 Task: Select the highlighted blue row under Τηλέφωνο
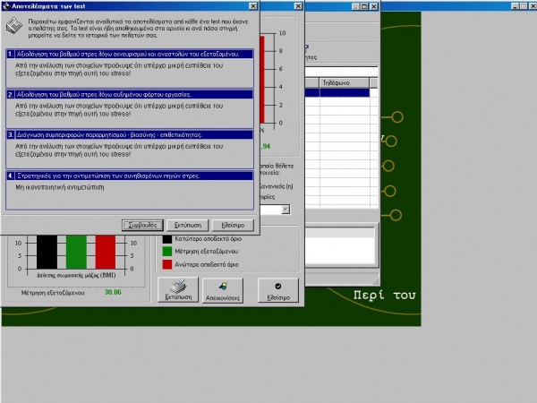pyautogui.click(x=345, y=92)
